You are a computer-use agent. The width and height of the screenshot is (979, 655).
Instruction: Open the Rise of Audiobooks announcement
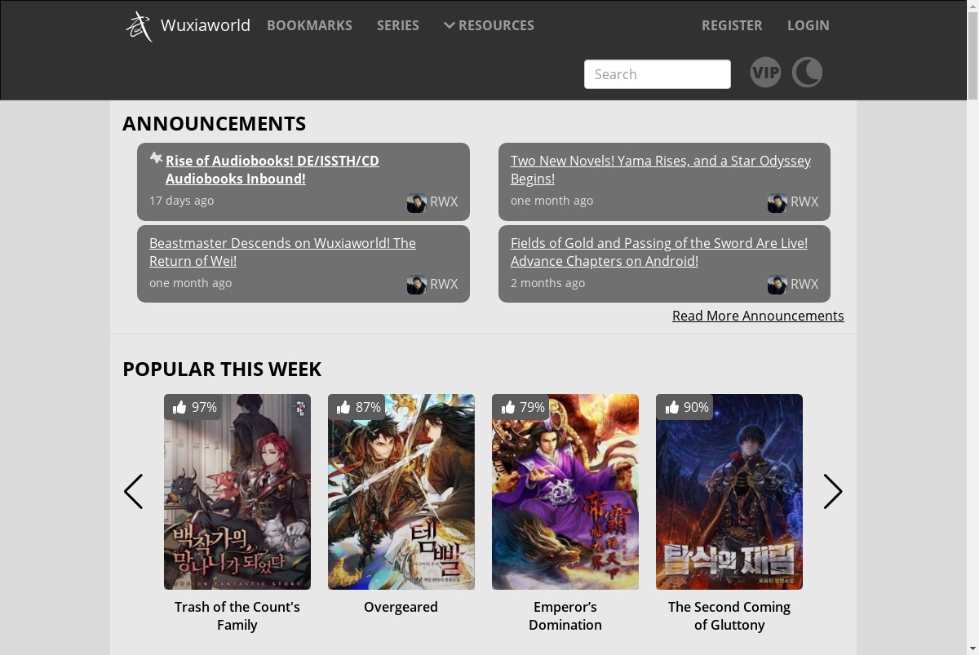coord(272,170)
